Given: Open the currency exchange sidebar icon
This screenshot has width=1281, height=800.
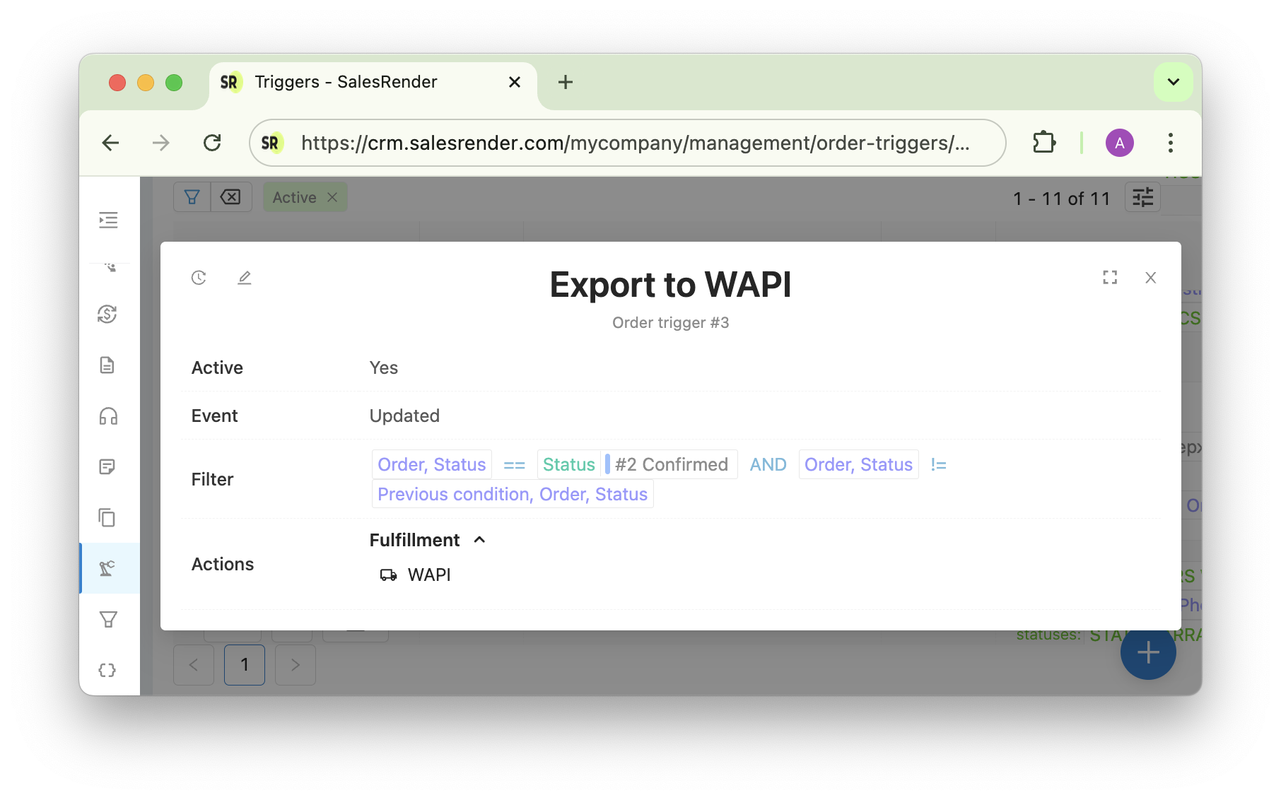Looking at the screenshot, I should tap(107, 314).
